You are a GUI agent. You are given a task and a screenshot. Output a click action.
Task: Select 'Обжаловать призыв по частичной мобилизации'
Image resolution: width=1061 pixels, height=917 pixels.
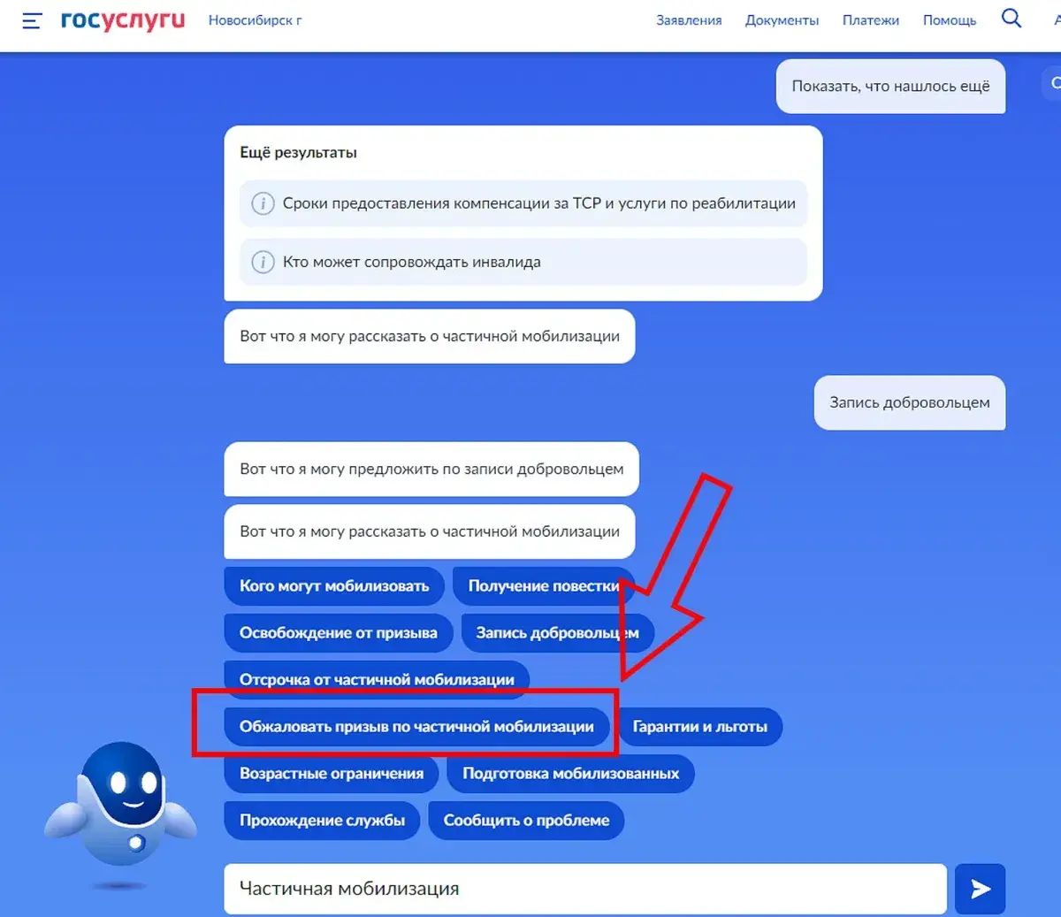tap(420, 726)
